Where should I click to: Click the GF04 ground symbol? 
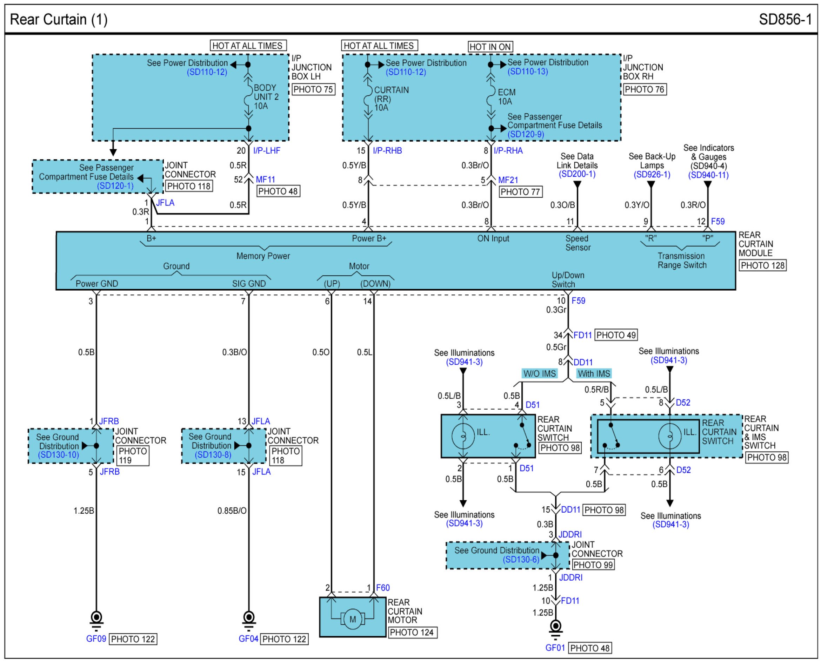pyautogui.click(x=249, y=618)
